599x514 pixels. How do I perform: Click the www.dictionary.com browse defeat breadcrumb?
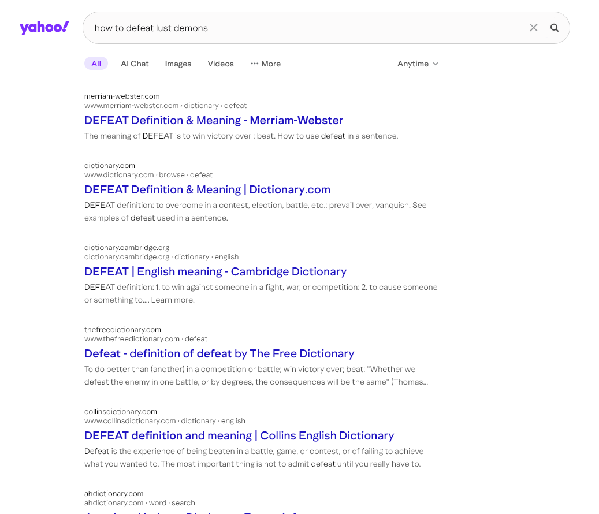point(148,175)
